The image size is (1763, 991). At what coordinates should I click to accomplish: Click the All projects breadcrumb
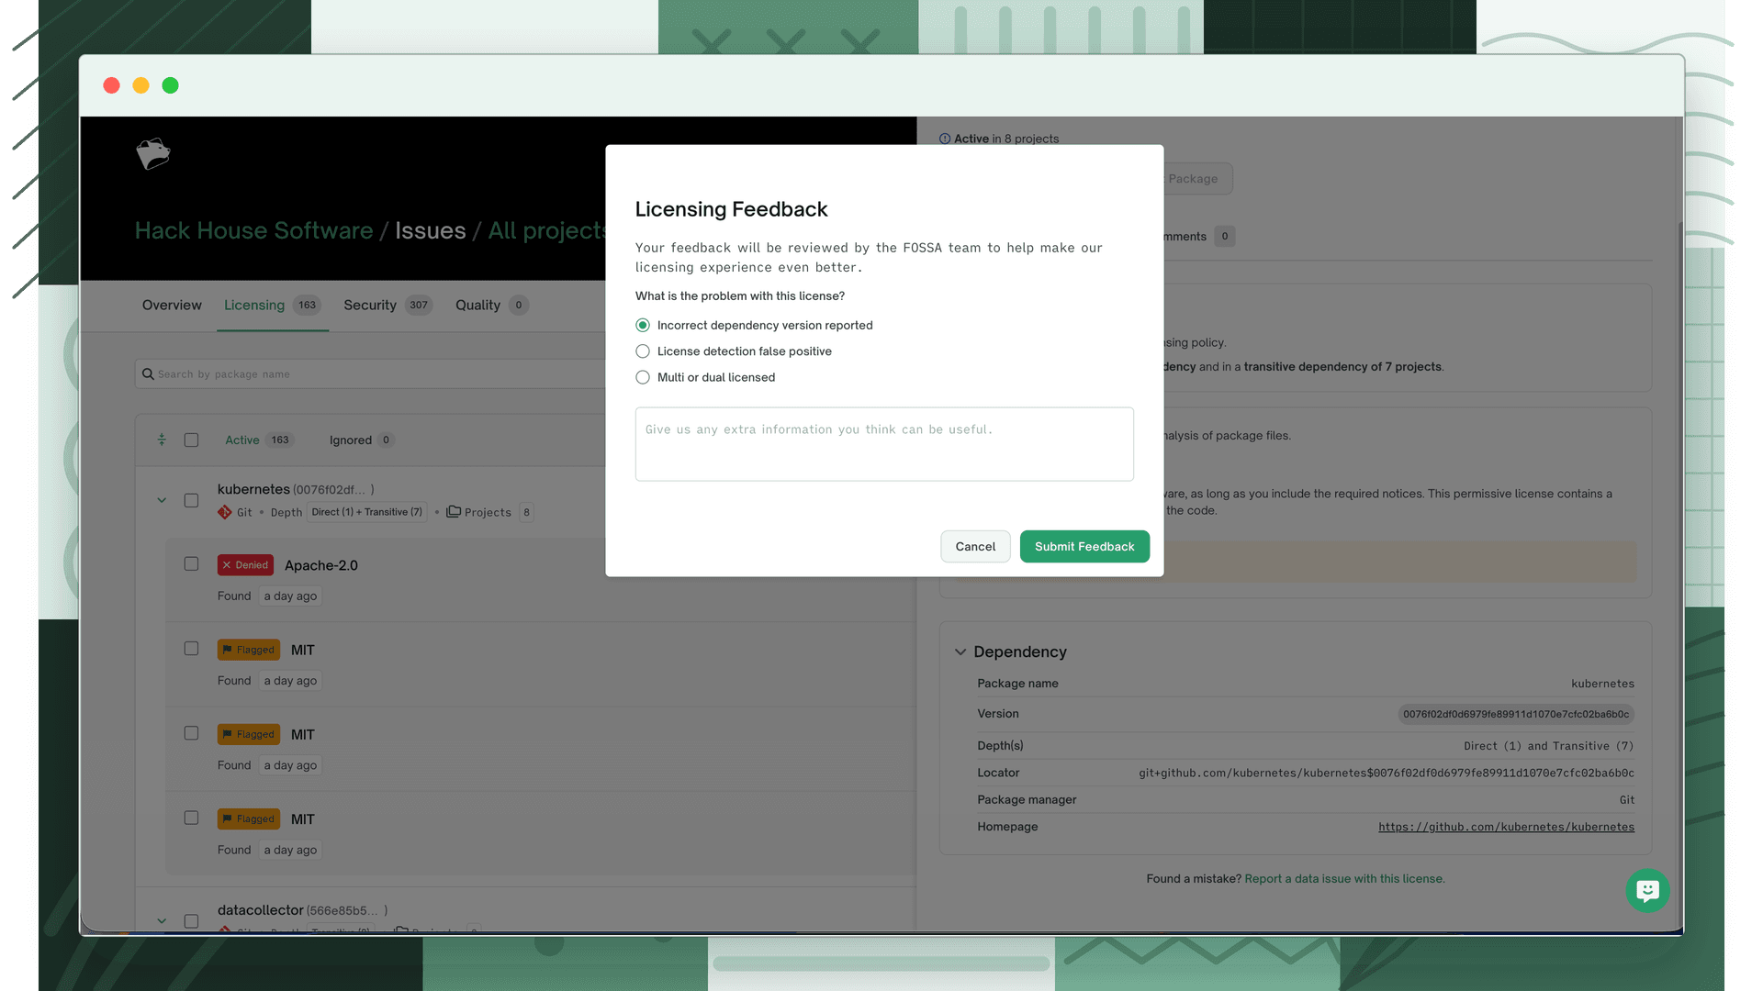(547, 230)
